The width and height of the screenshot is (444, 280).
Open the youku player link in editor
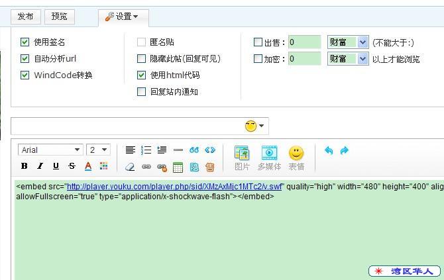click(x=174, y=187)
